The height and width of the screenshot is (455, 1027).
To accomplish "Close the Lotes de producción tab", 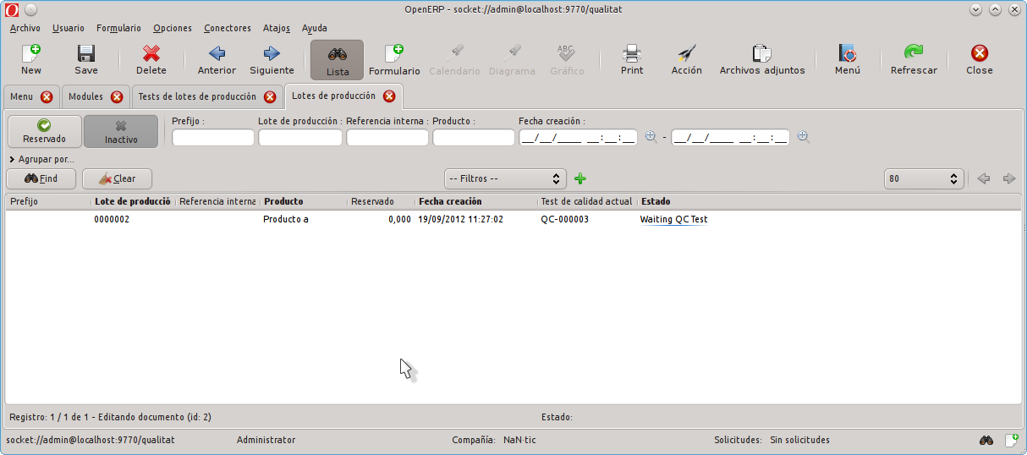I will click(x=389, y=96).
